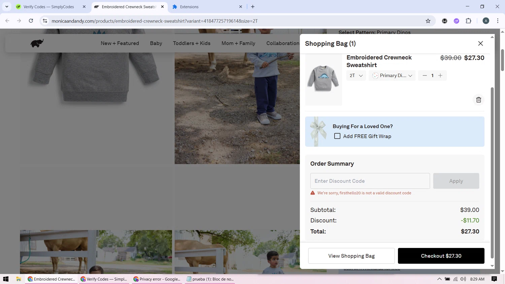Image resolution: width=505 pixels, height=284 pixels.
Task: Open the Baby menu
Action: [156, 43]
